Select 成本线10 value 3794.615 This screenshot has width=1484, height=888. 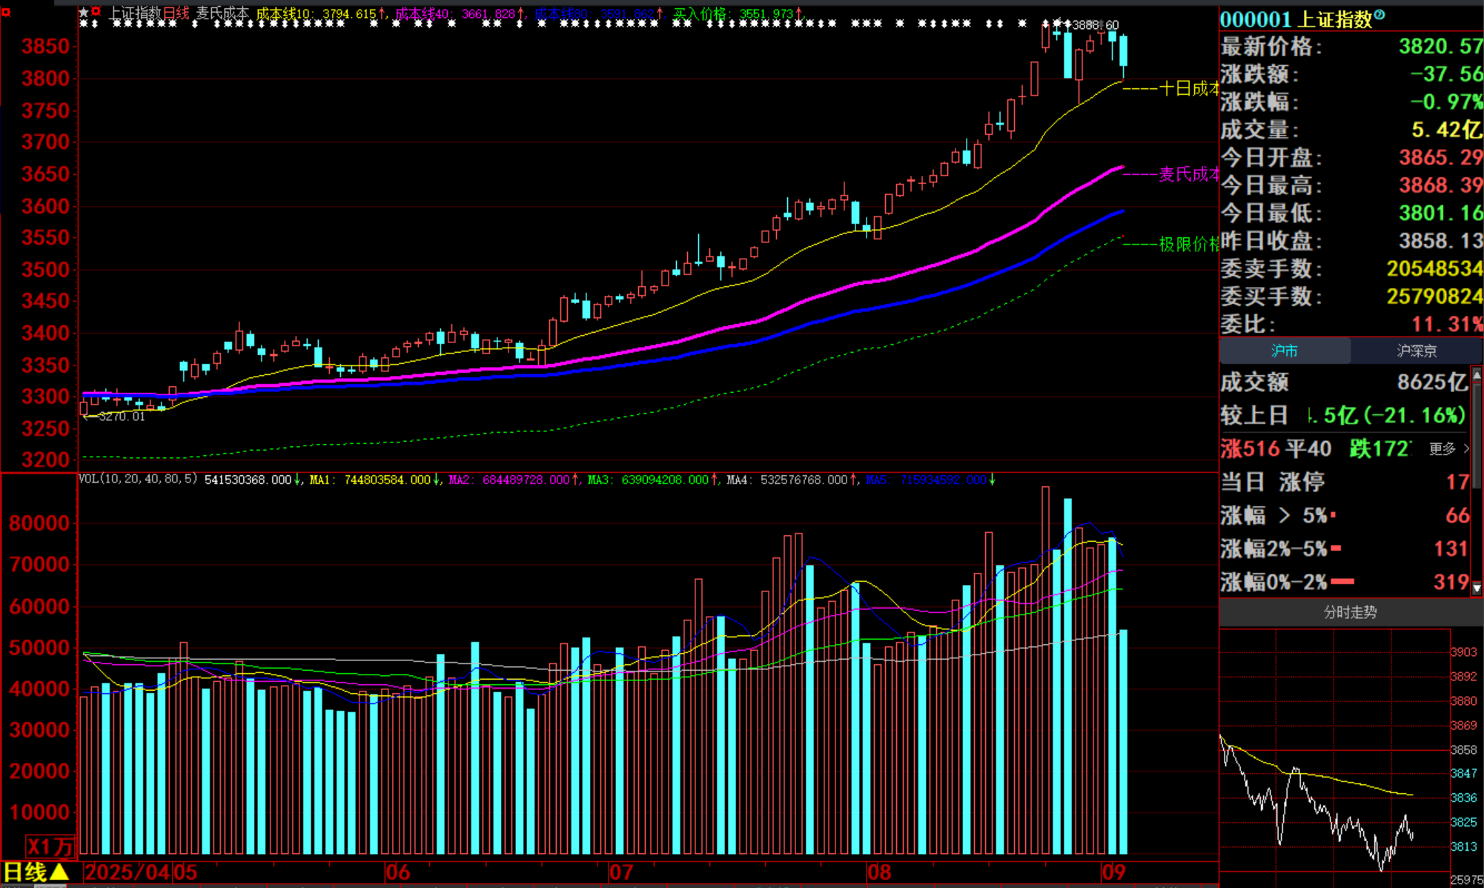[349, 14]
